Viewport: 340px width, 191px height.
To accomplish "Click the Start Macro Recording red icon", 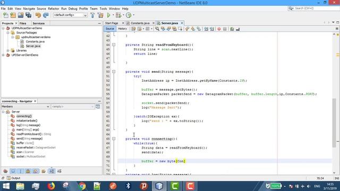I will pyautogui.click(x=219, y=29).
